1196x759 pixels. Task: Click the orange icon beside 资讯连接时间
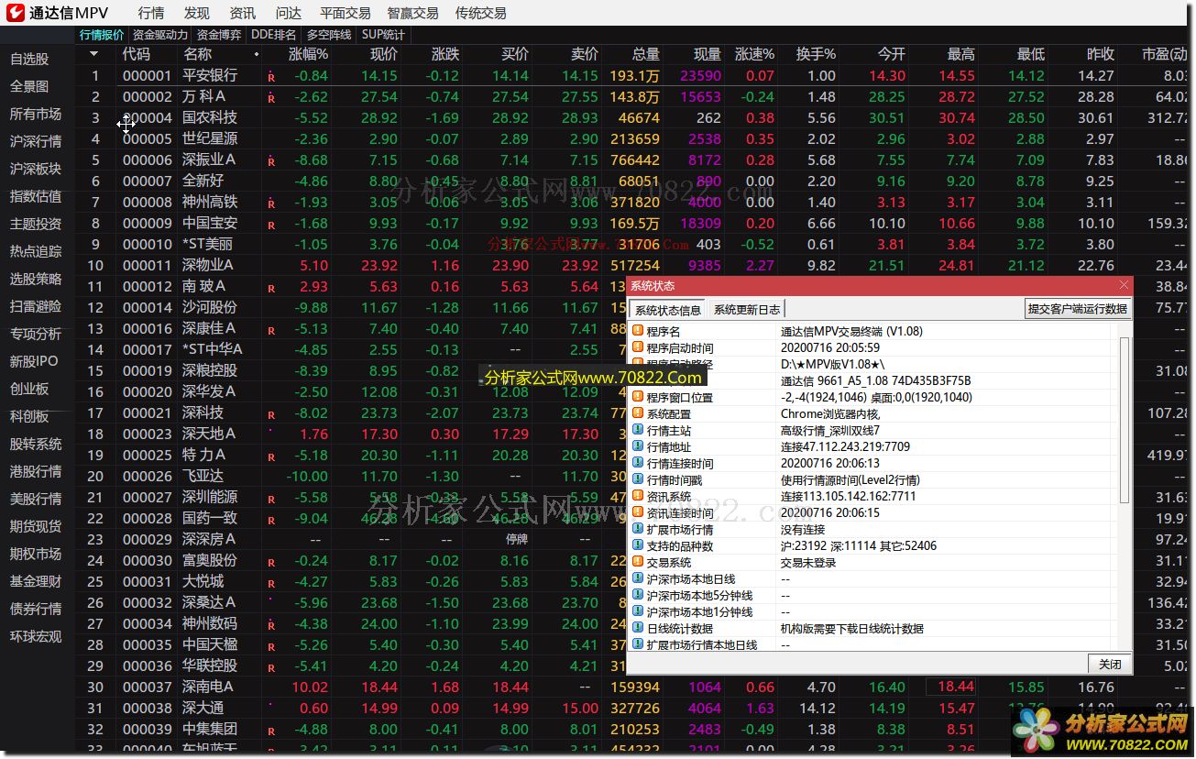tap(638, 512)
